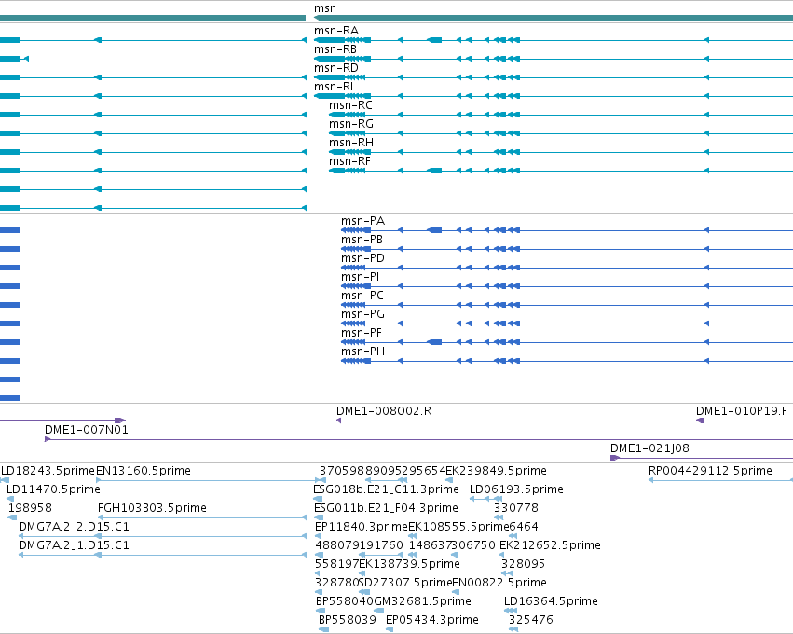Open the msn-PF protein feature
This screenshot has width=793, height=634.
[362, 334]
